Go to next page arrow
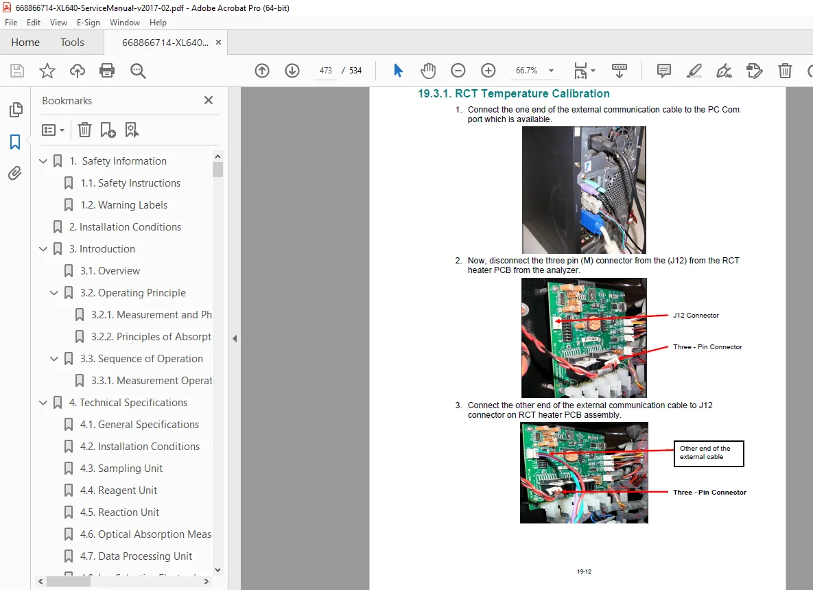 click(292, 71)
